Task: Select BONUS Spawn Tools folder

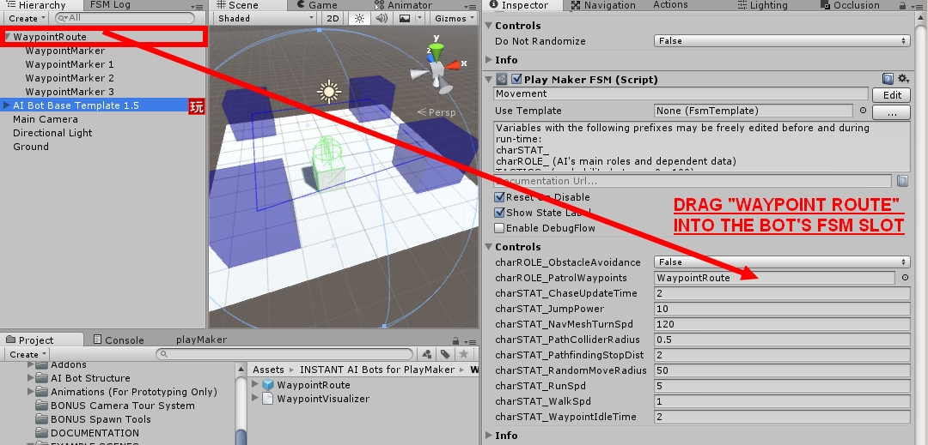Action: point(101,419)
